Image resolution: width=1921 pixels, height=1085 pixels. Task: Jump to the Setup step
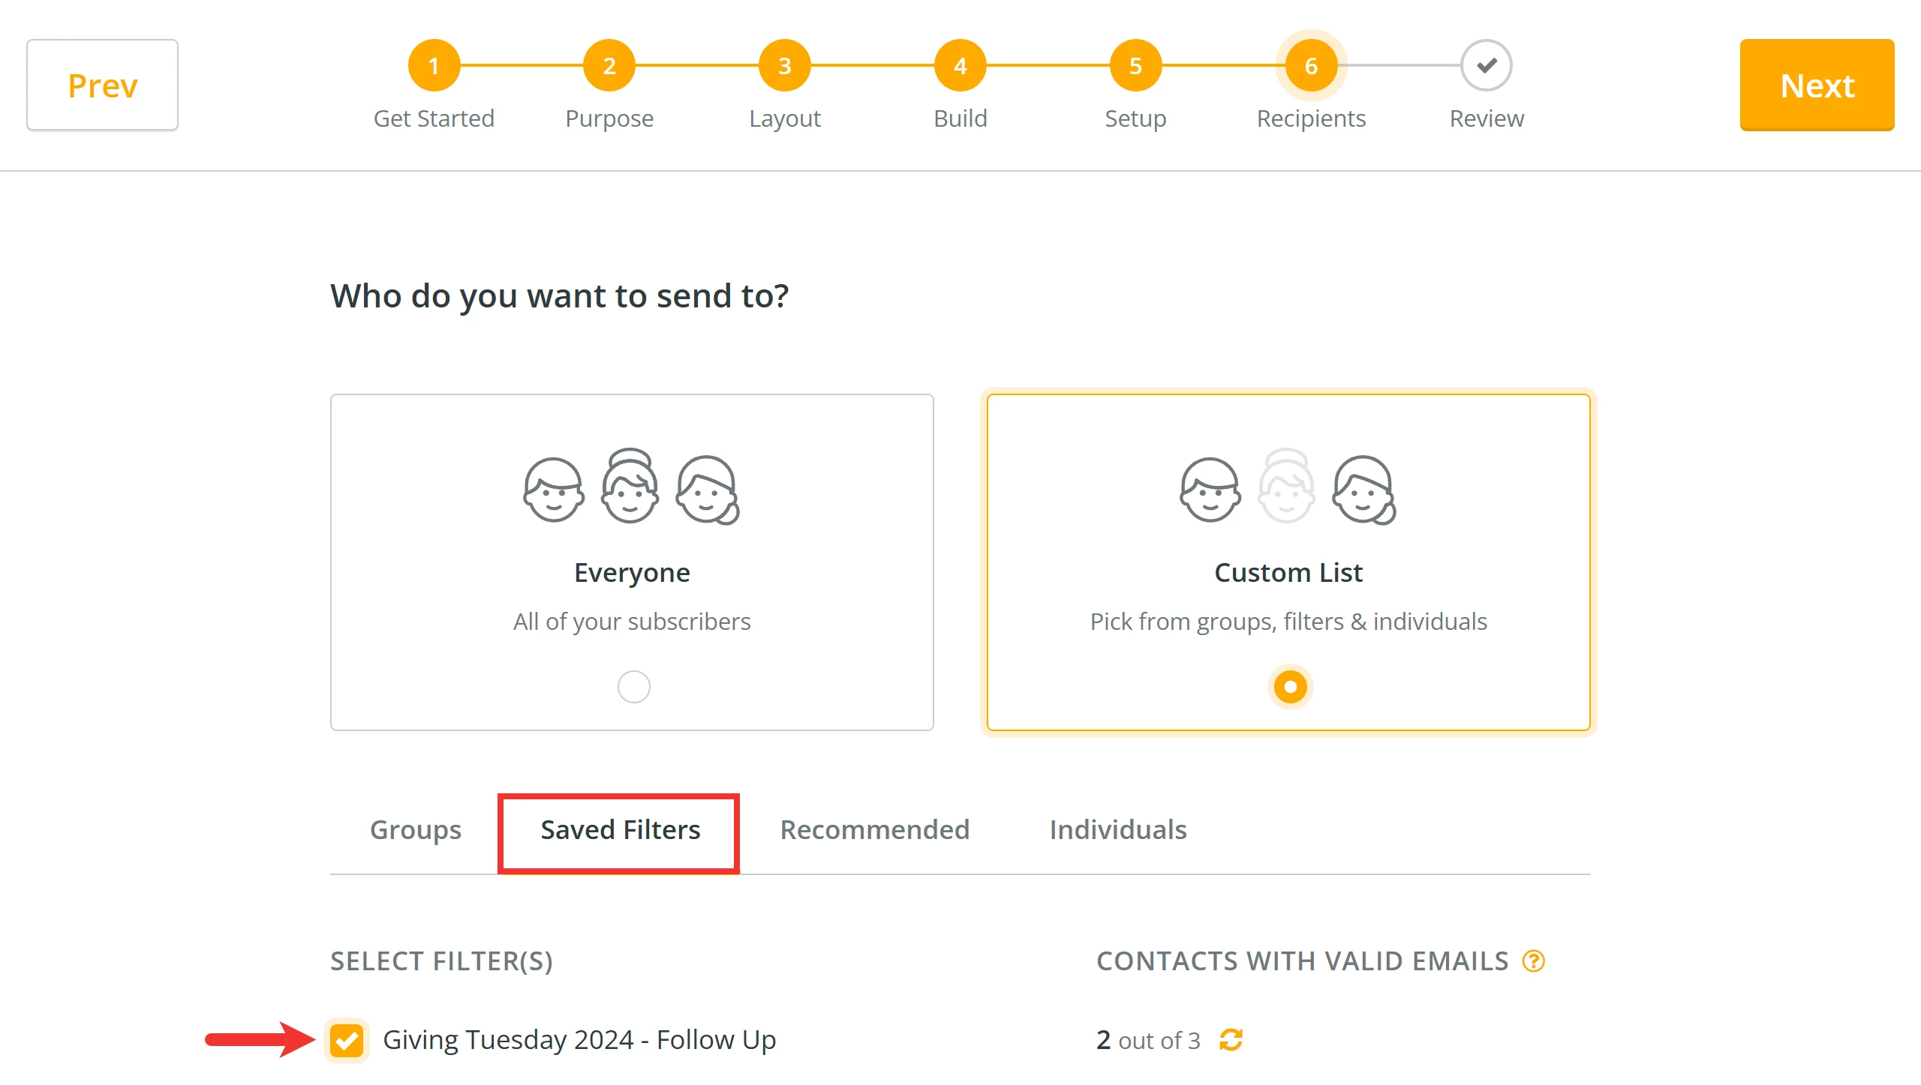(1135, 65)
